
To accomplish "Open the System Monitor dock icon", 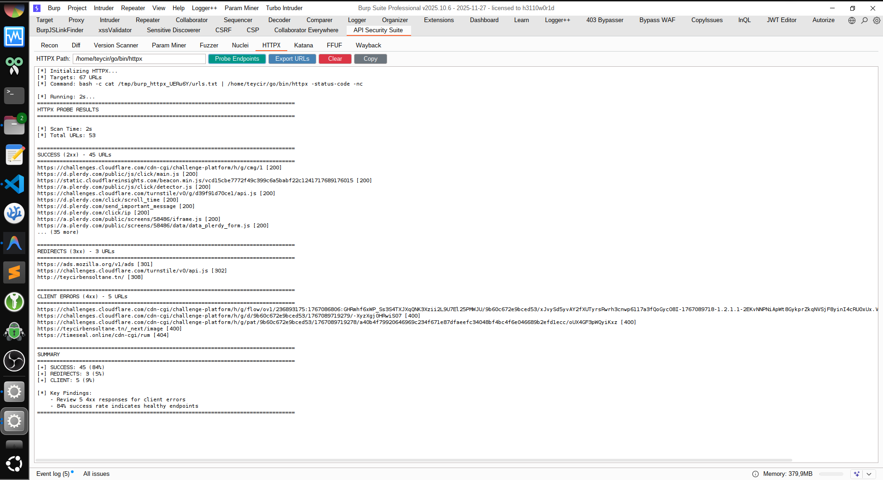I will point(14,37).
